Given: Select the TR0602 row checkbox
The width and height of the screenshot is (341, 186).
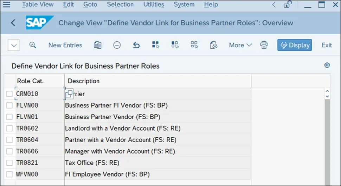Looking at the screenshot, I should [9, 128].
